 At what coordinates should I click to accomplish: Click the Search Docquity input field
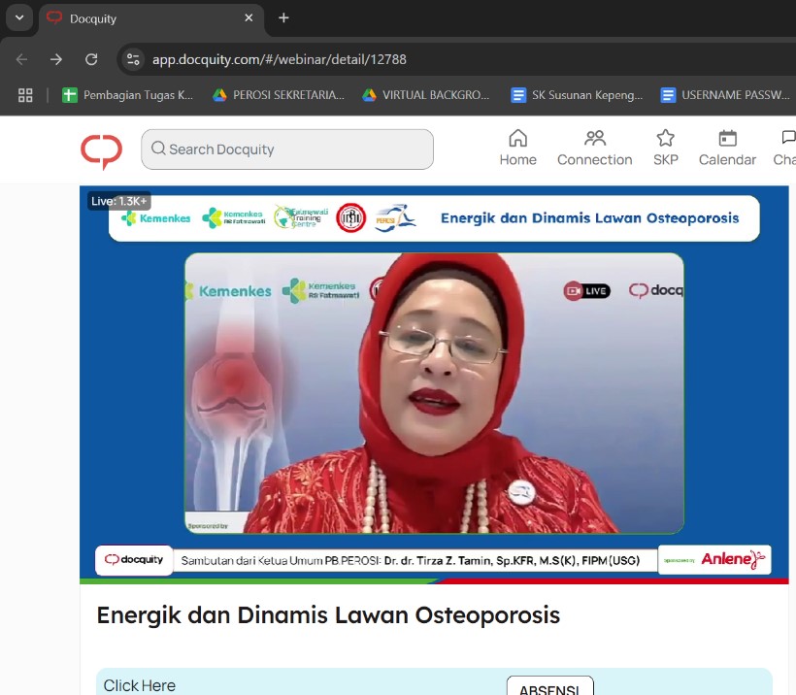point(287,149)
